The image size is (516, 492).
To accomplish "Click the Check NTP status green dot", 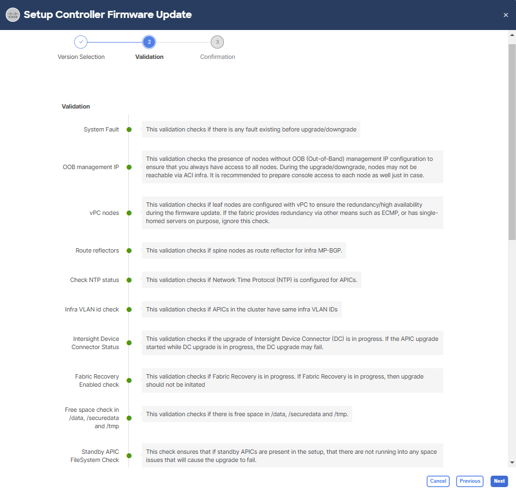I will pos(129,280).
